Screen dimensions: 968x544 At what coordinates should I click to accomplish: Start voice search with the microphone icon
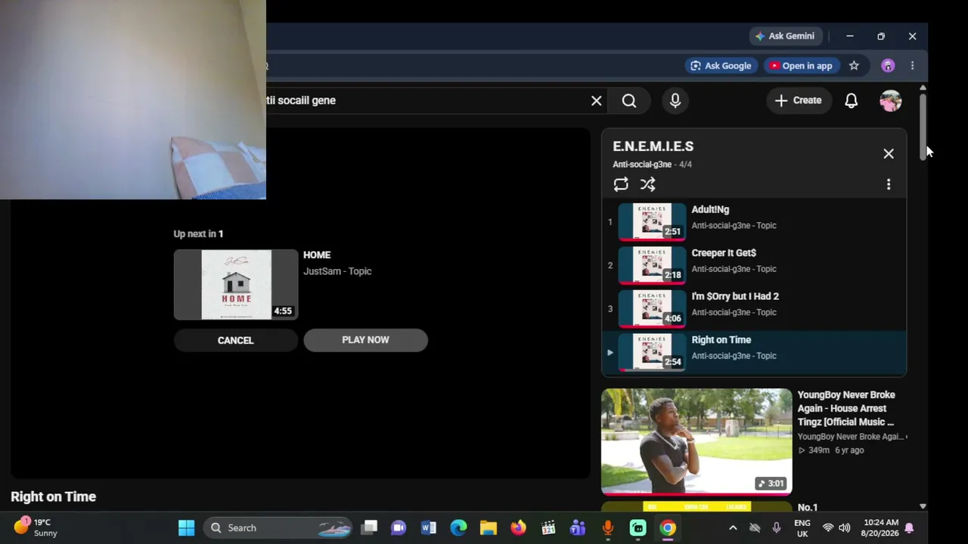coord(675,100)
